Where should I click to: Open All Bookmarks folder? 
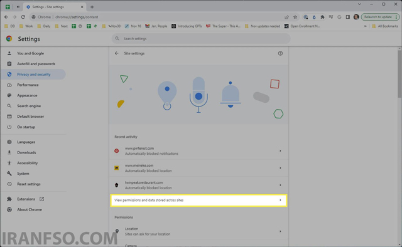point(385,26)
